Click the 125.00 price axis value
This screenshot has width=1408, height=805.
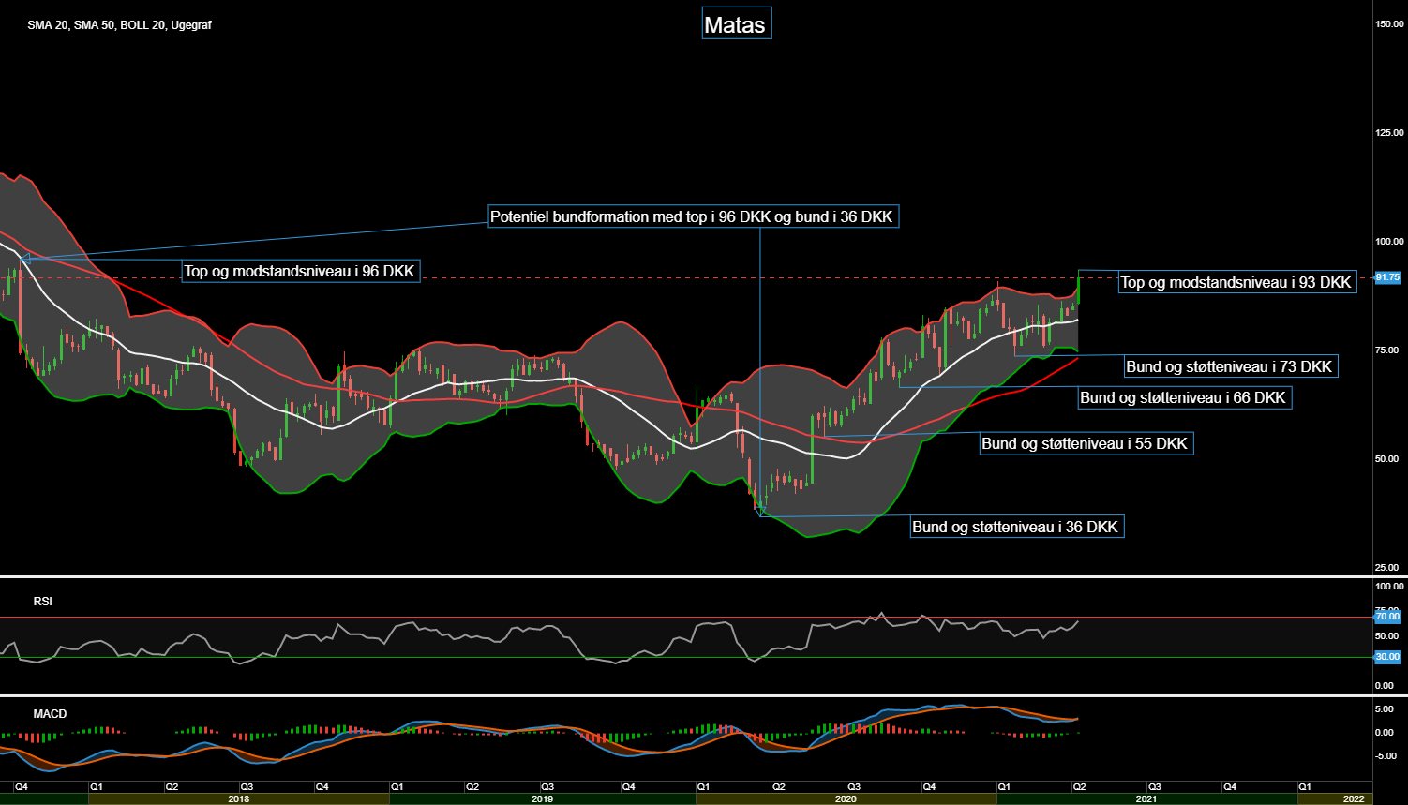tap(1388, 132)
